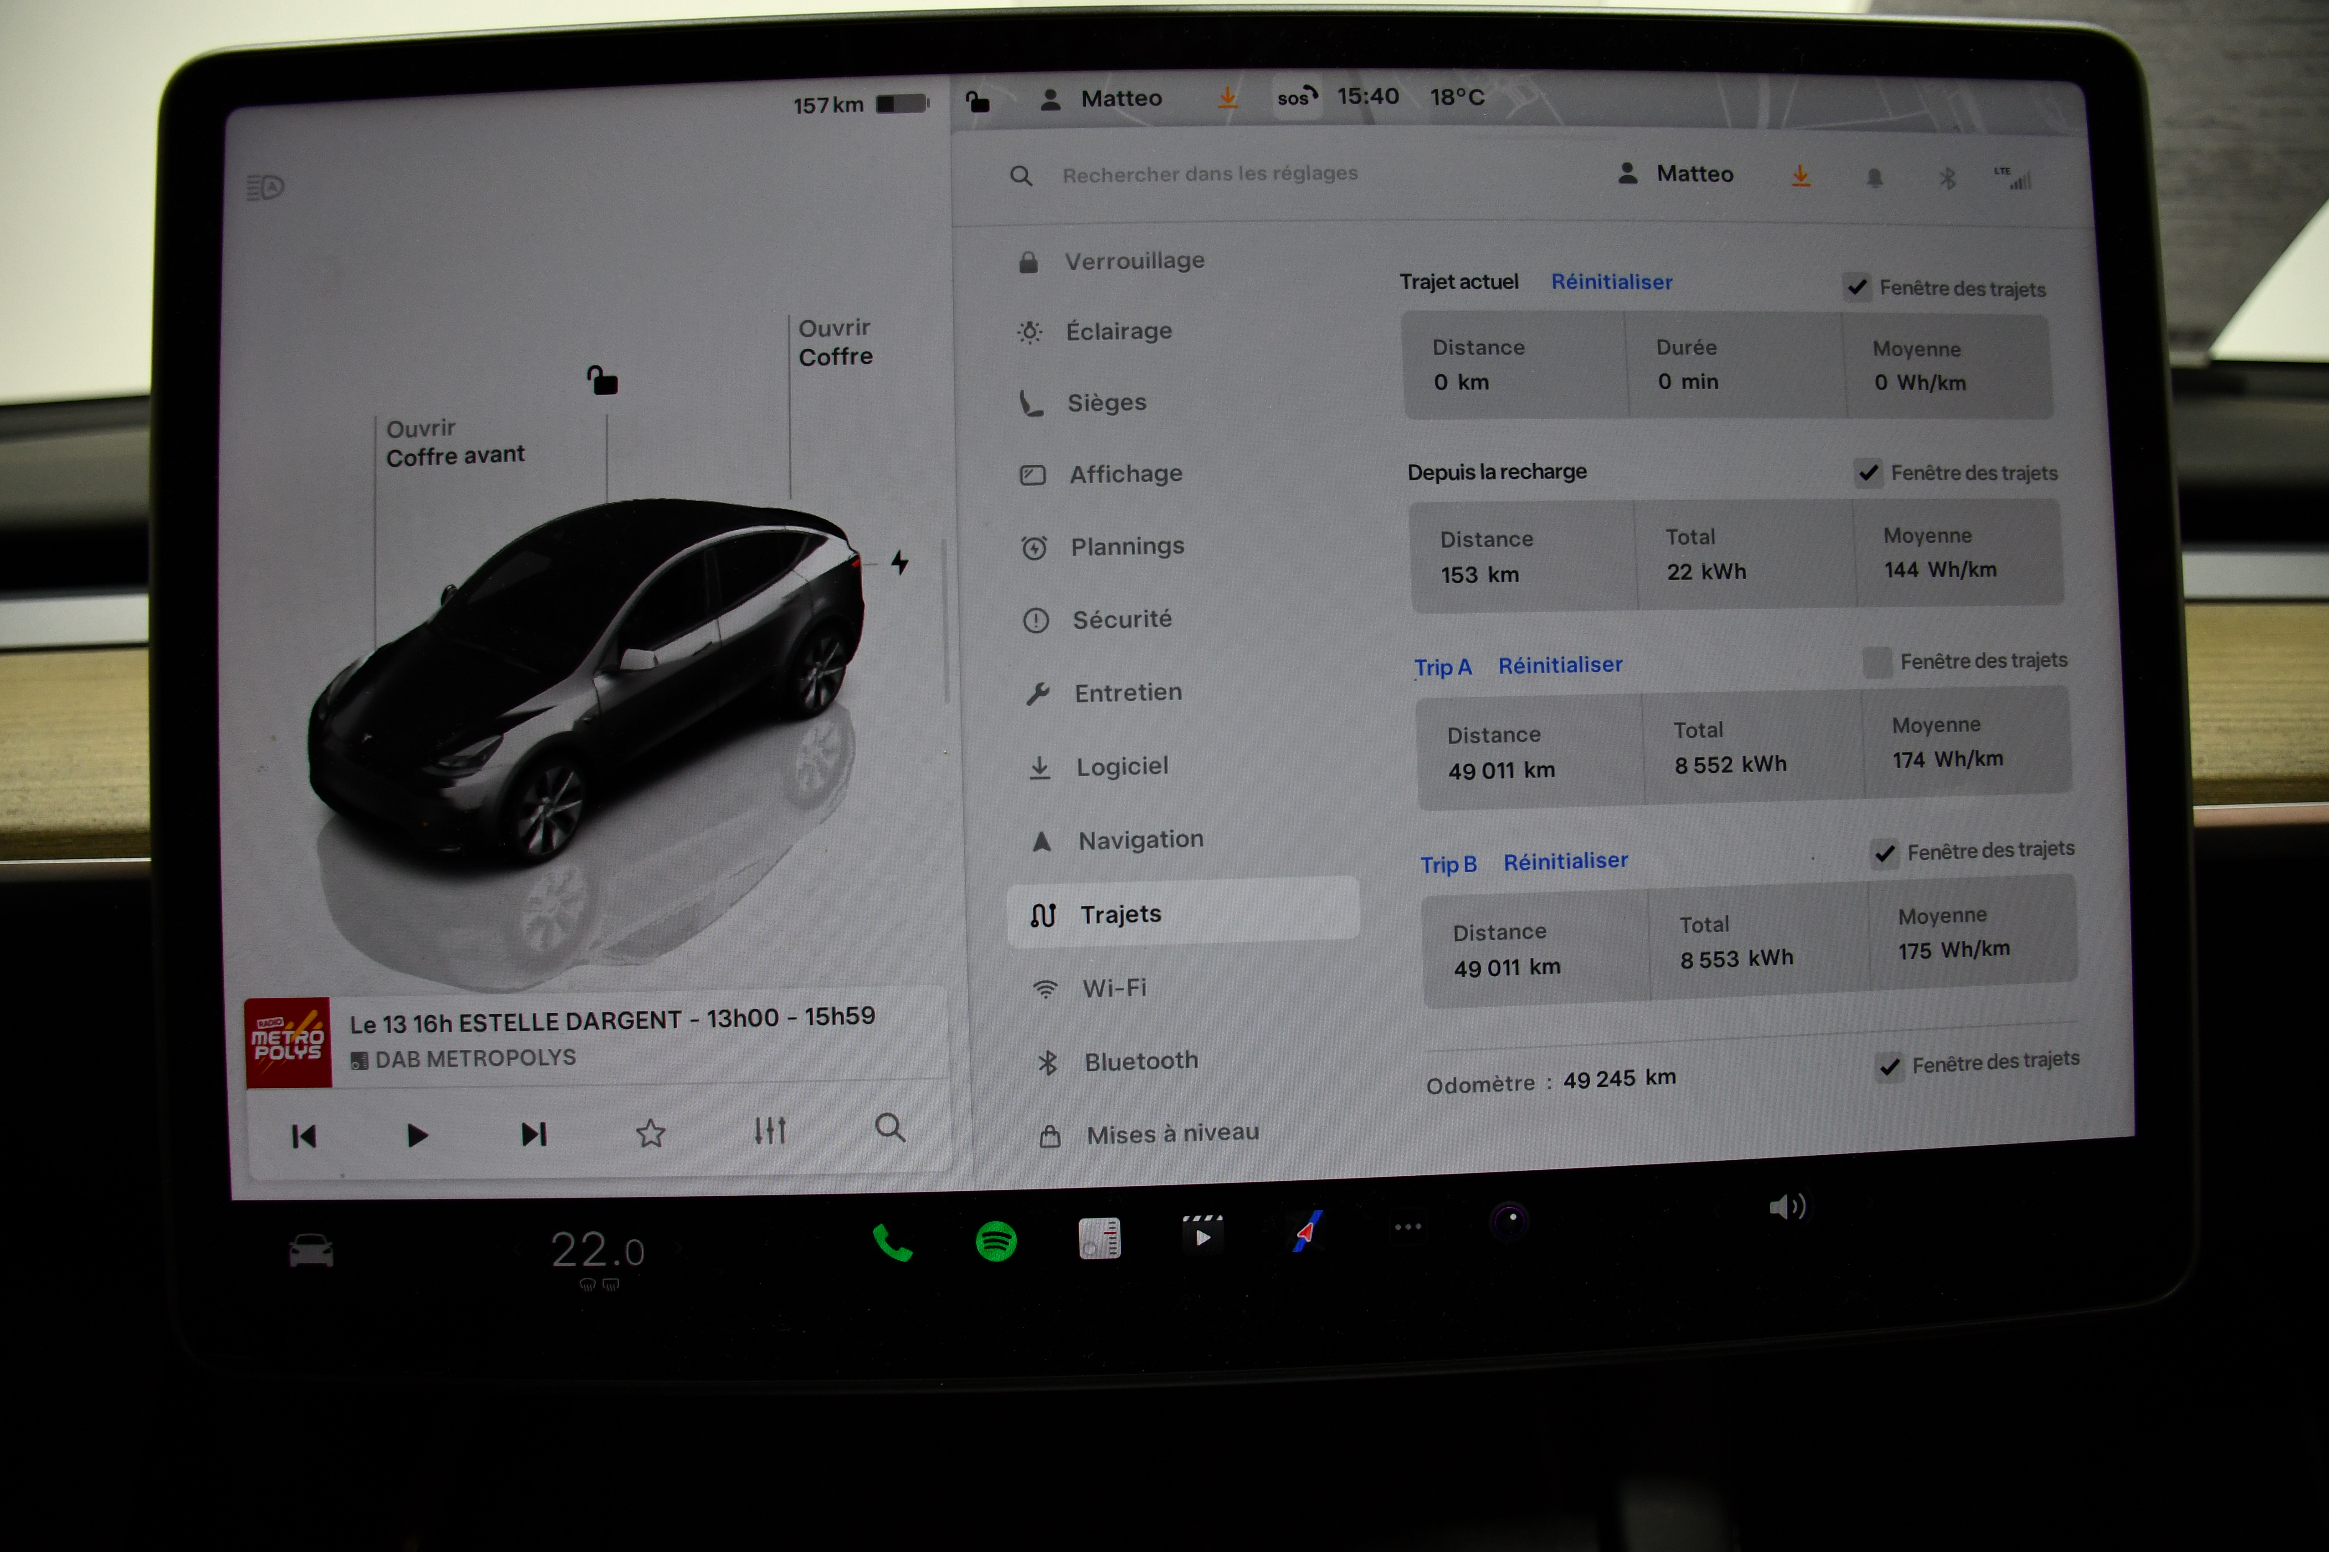Skip to previous station
The height and width of the screenshot is (1552, 2329).
point(304,1136)
